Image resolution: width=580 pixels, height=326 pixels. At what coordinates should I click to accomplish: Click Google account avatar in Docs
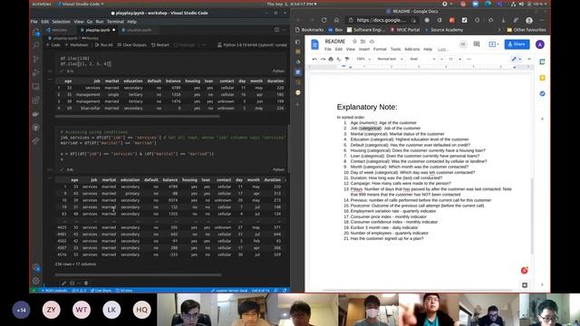(x=540, y=44)
